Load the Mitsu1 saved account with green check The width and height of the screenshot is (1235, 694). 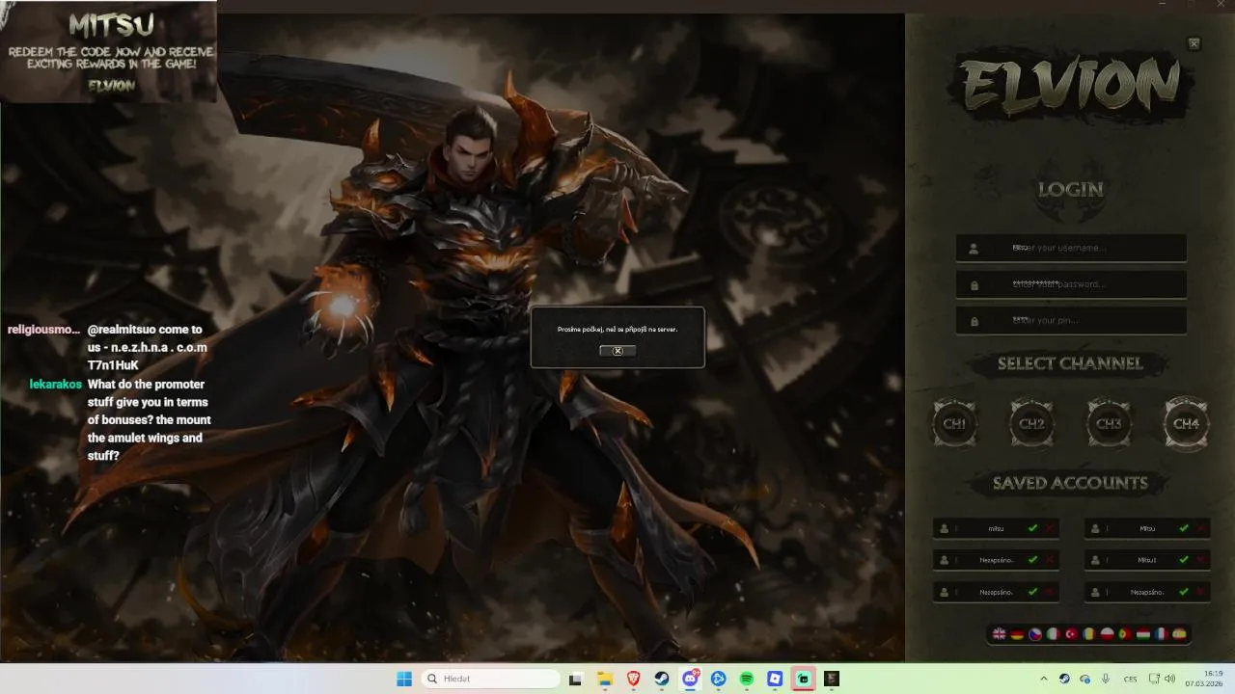(1184, 560)
